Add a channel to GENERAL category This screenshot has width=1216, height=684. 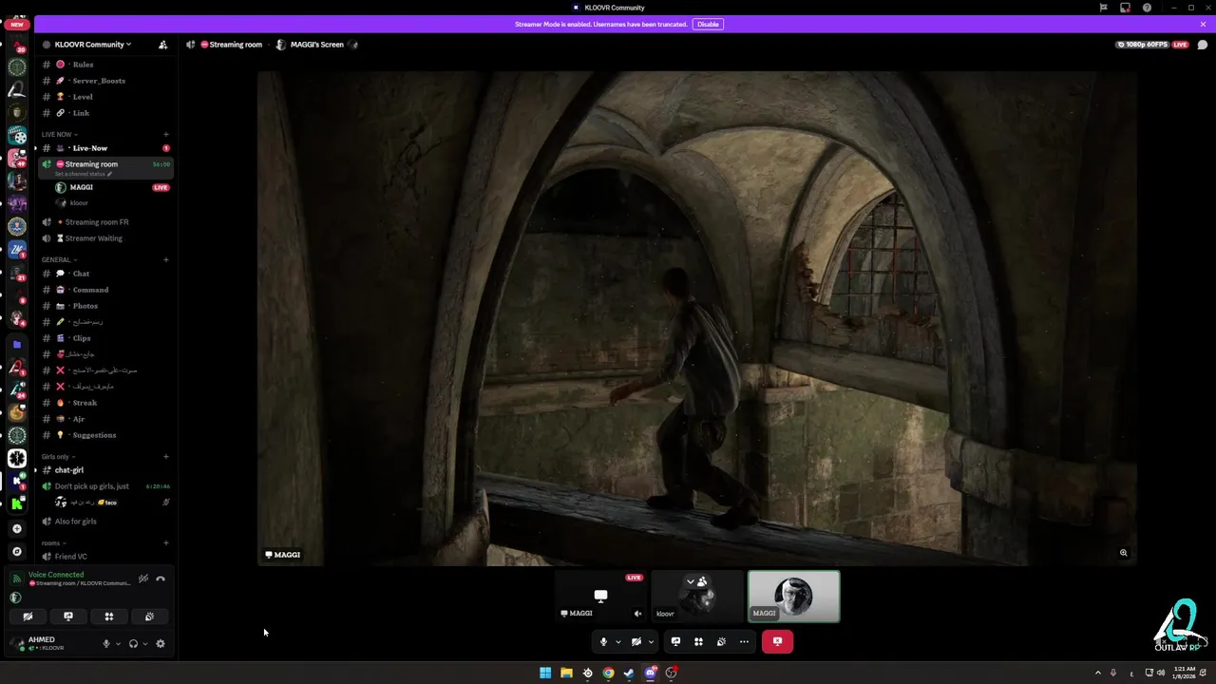coord(165,259)
